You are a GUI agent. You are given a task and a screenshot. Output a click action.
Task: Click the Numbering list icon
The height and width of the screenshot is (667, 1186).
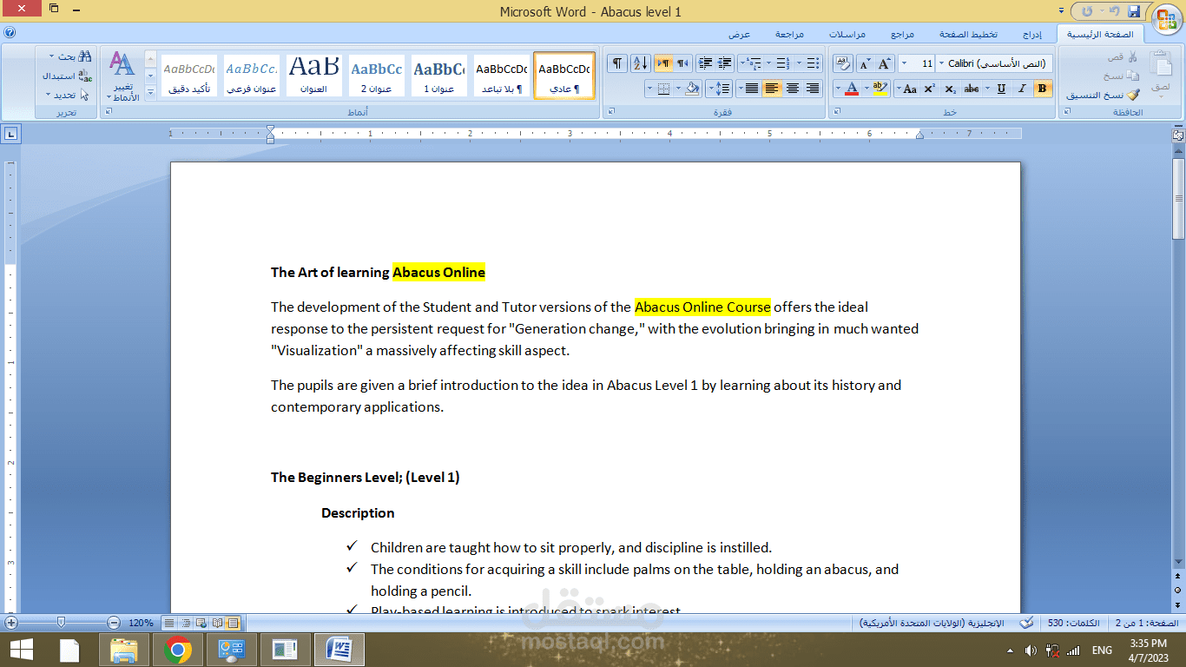coord(781,63)
